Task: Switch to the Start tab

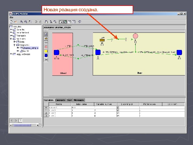Action: click(x=69, y=100)
